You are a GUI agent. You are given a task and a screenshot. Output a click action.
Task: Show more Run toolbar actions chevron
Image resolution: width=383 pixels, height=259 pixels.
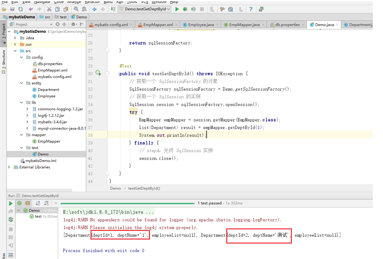[x=56, y=203]
